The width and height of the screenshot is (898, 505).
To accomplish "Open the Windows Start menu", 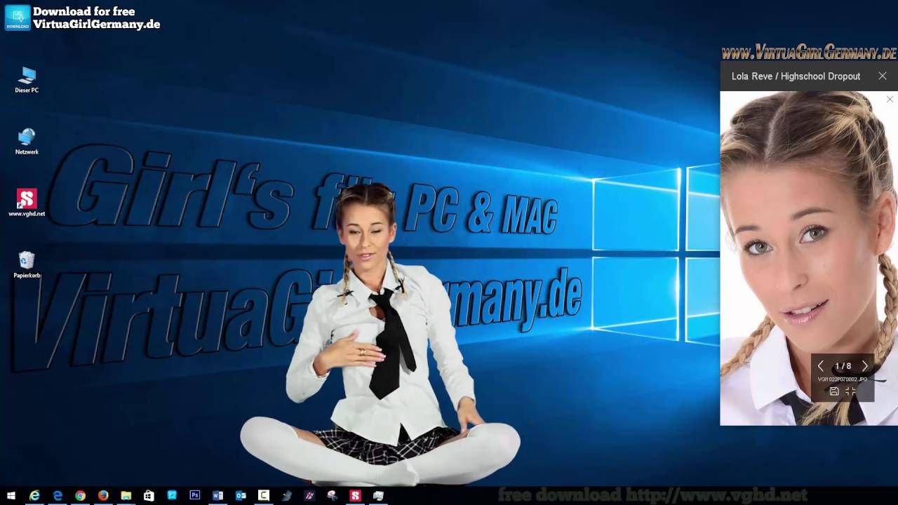I will click(x=11, y=496).
